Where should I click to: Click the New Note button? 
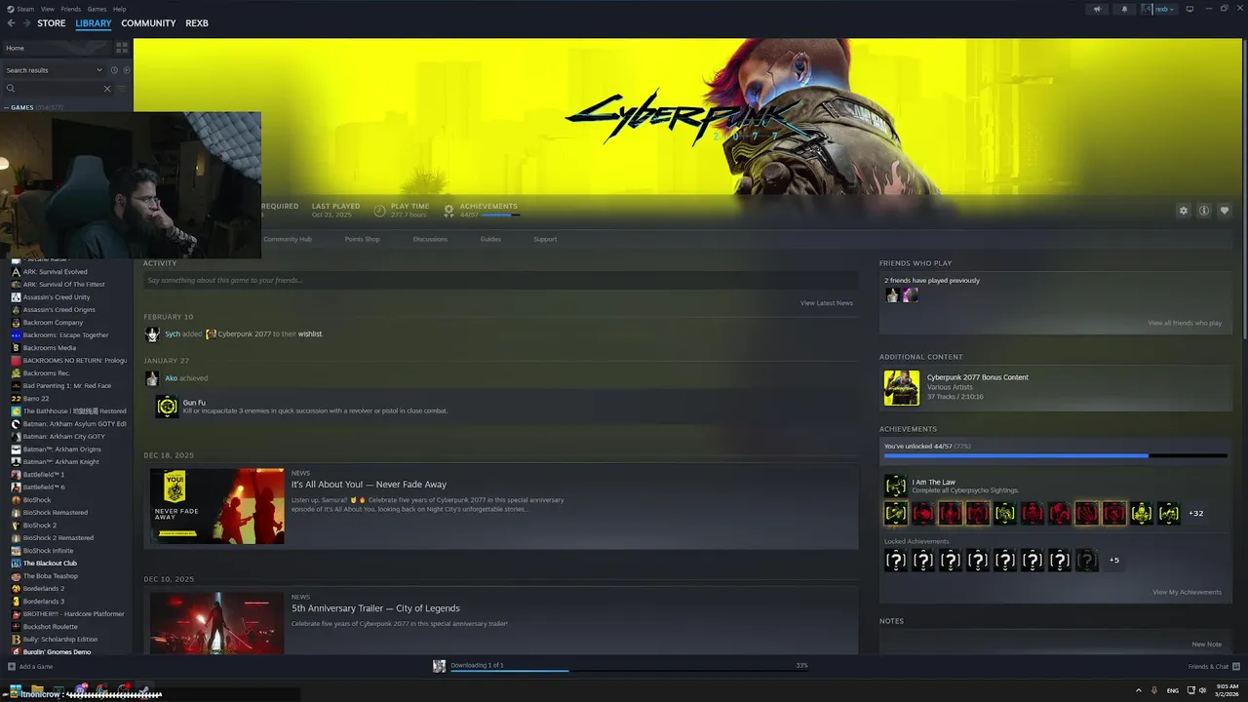coord(1206,644)
